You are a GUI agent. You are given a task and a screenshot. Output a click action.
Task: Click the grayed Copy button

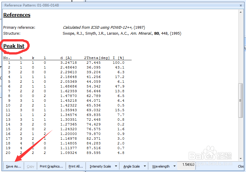30,166
